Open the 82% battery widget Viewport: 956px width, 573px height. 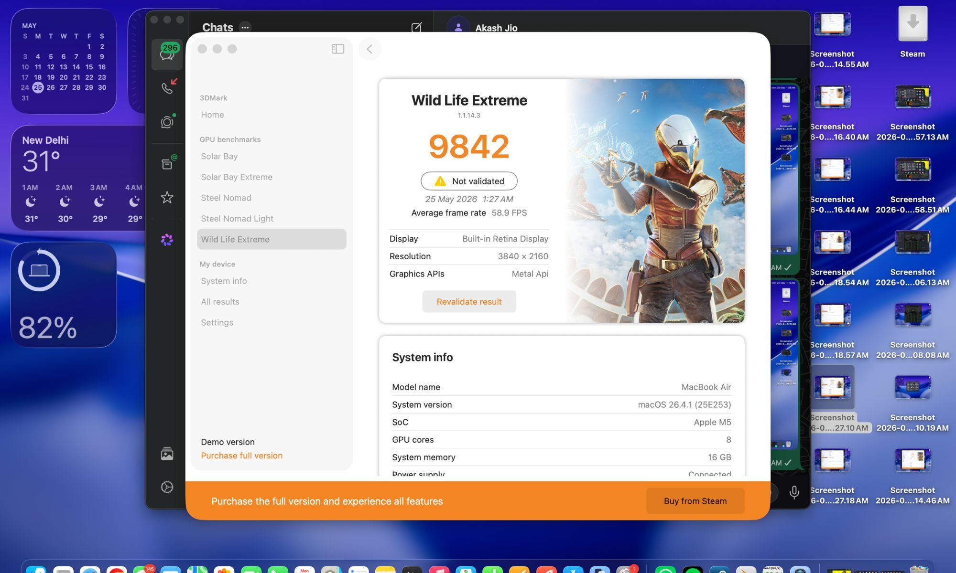[64, 295]
